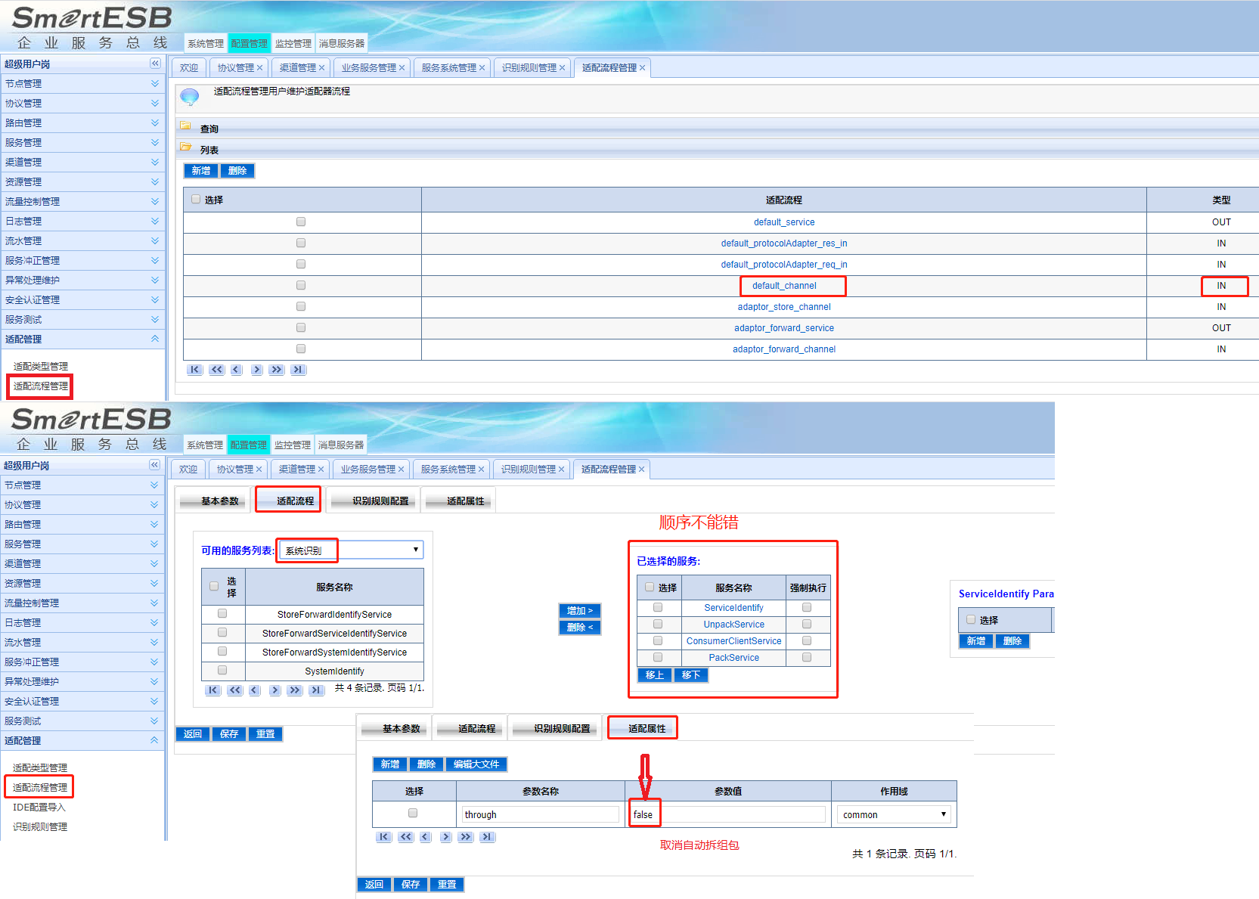The width and height of the screenshot is (1259, 899).
Task: Open the adaptor_store_channel link
Action: tap(783, 307)
